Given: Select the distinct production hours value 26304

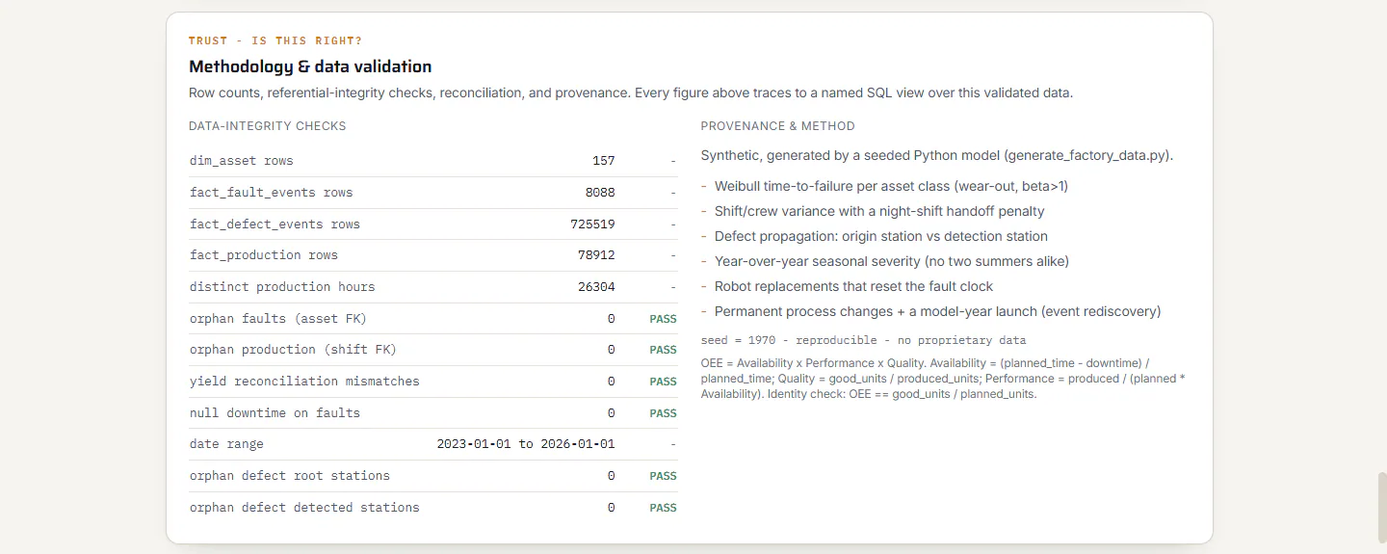Looking at the screenshot, I should [596, 287].
